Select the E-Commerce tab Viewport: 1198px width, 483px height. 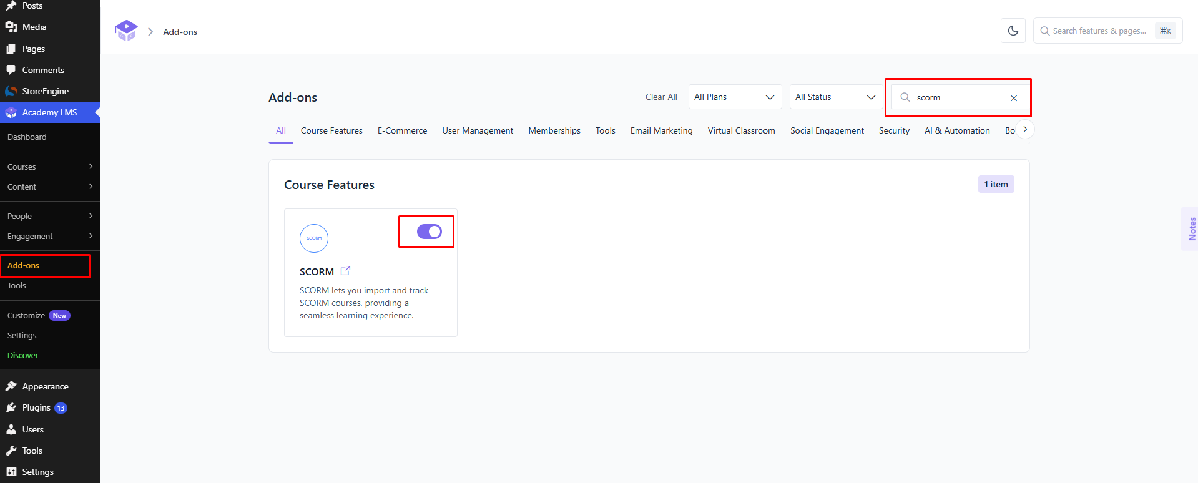click(x=403, y=130)
